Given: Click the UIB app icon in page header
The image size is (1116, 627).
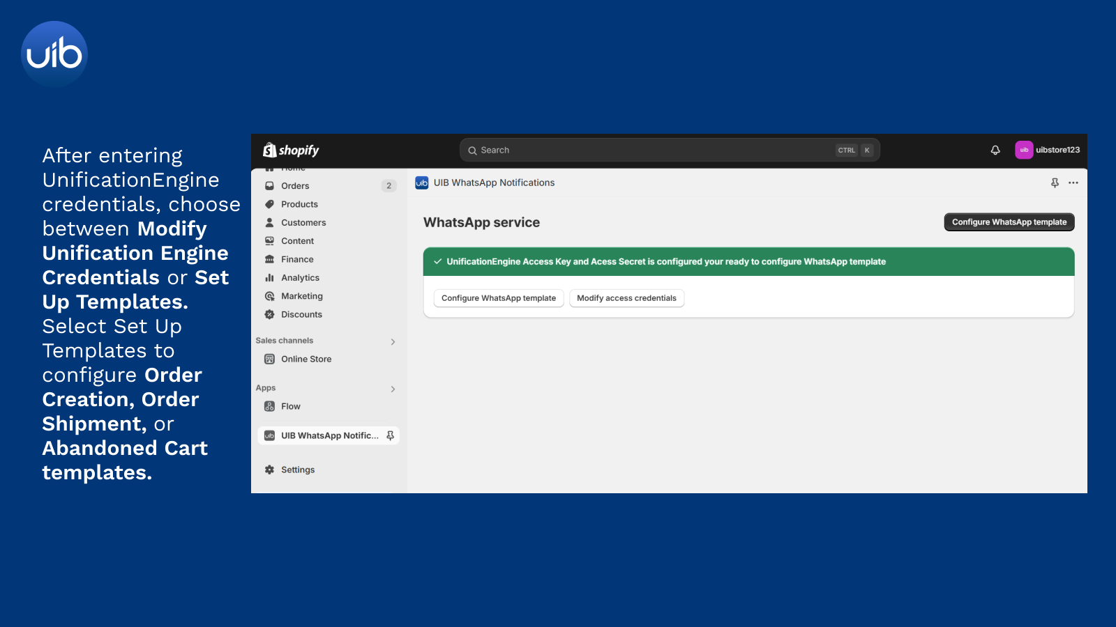Looking at the screenshot, I should click(x=422, y=183).
